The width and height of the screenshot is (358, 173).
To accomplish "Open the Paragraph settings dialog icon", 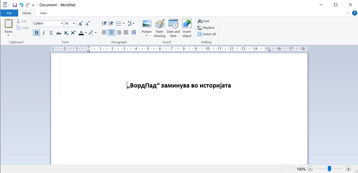I will click(x=134, y=33).
